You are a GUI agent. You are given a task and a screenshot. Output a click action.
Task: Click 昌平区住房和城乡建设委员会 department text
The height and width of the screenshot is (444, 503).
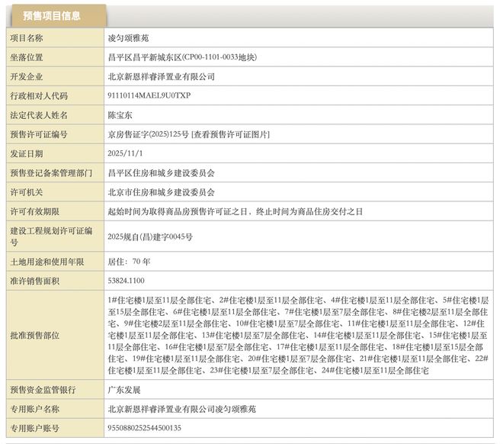coord(162,173)
